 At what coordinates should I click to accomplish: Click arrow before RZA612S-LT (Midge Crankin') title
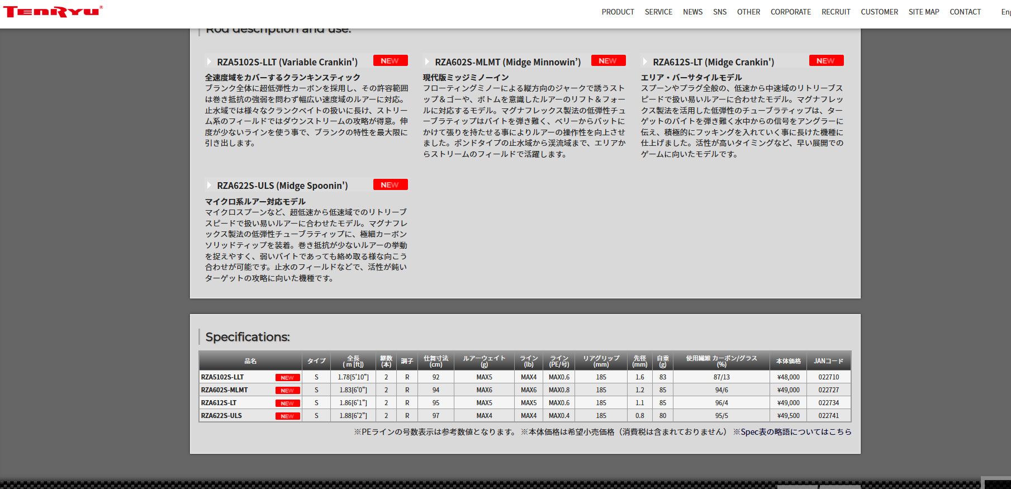(645, 62)
